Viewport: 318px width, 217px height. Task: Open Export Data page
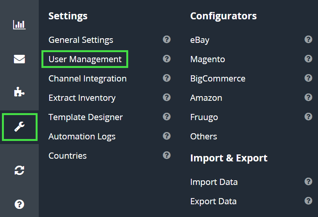pos(213,202)
